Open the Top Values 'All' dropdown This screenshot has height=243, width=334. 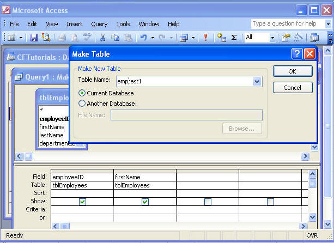coord(272,38)
